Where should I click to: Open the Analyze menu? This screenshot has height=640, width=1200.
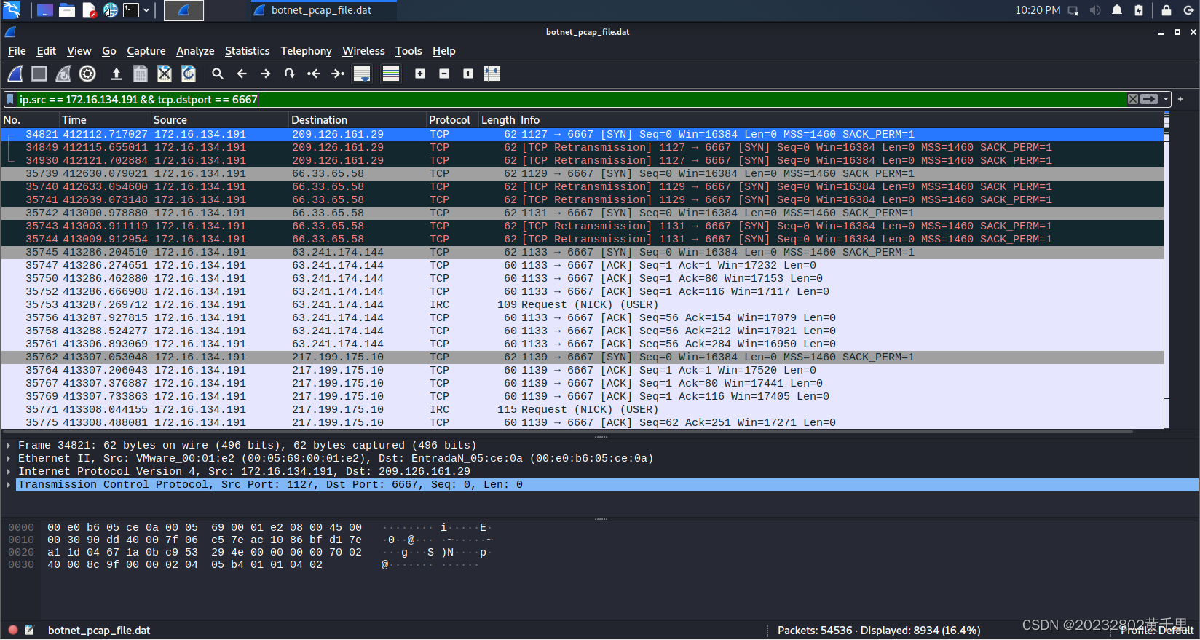(195, 51)
